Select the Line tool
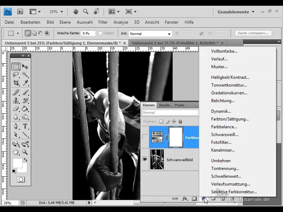The image size is (283, 212). pyautogui.click(x=25, y=134)
